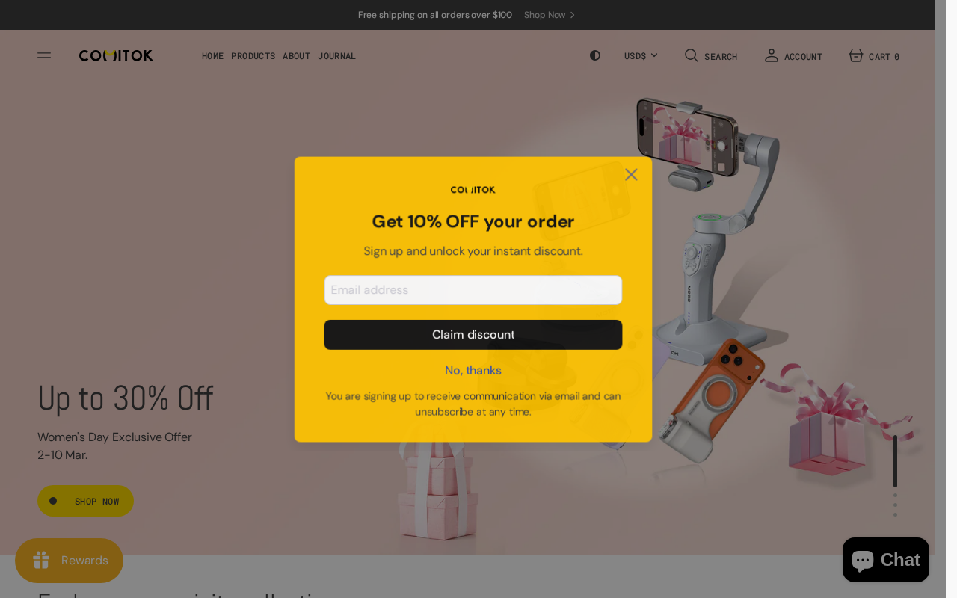The width and height of the screenshot is (957, 598).
Task: Open the Products menu item
Action: coord(253,56)
